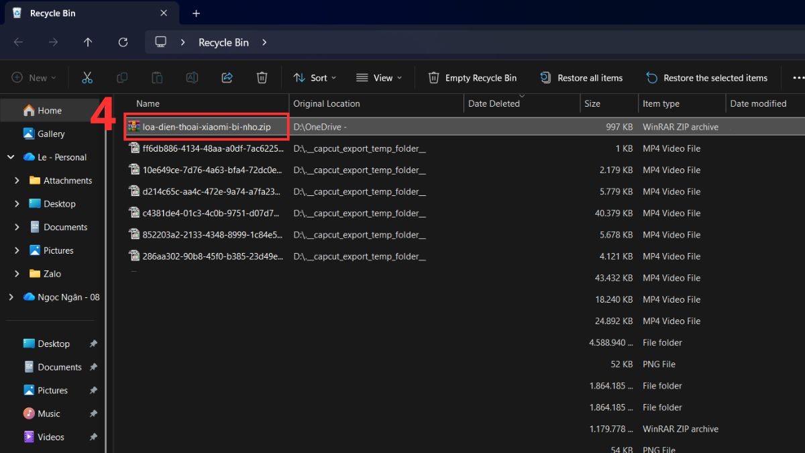Navigate up one folder level
The height and width of the screenshot is (453, 805).
click(88, 42)
